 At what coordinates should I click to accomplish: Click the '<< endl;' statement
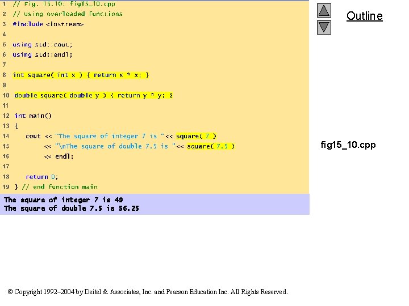coord(59,156)
